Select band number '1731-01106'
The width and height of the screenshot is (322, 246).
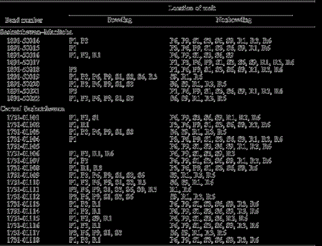tap(23, 154)
